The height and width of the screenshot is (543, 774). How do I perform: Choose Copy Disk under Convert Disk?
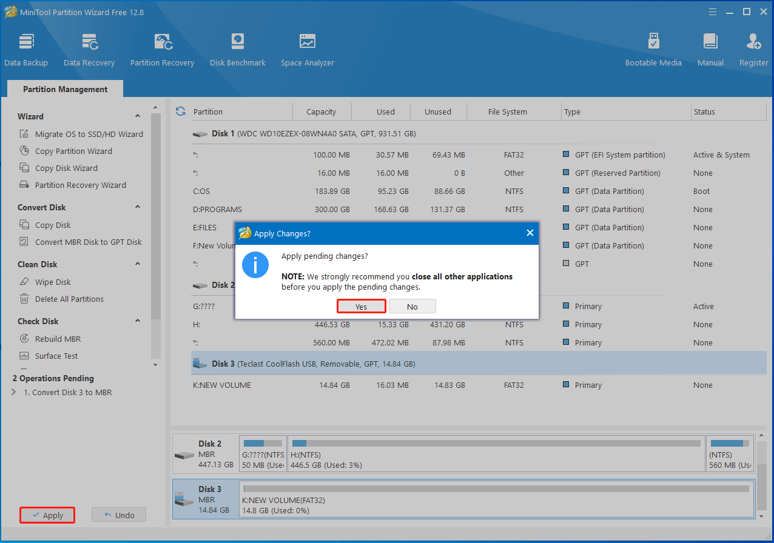coord(45,225)
